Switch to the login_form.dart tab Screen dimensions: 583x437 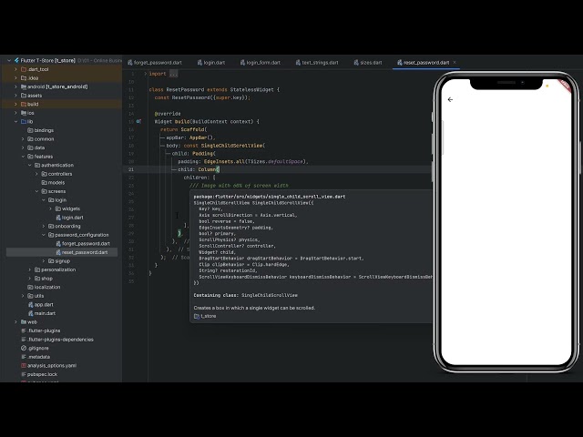pyautogui.click(x=261, y=63)
